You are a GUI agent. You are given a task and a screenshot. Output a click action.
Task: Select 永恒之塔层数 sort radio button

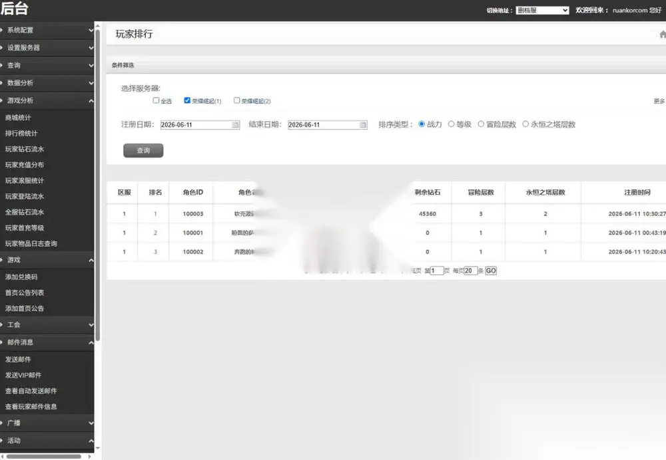coord(525,124)
